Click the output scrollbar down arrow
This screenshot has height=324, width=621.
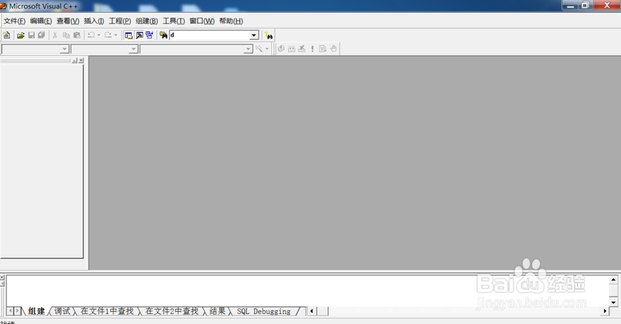coord(613,302)
